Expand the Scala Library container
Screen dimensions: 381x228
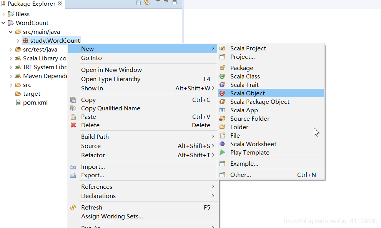tap(11, 58)
